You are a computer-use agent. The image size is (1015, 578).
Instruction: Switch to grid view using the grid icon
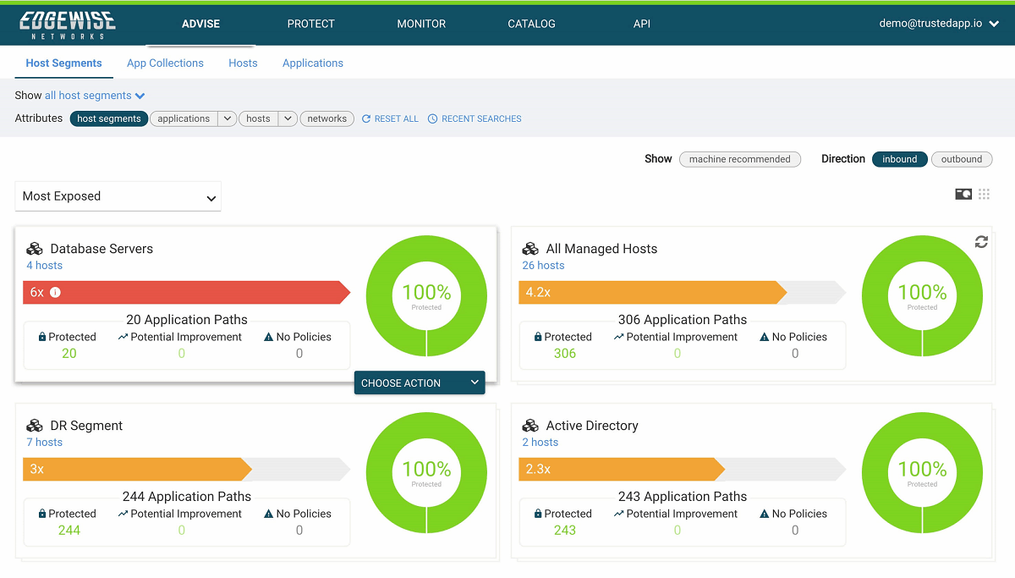[984, 194]
